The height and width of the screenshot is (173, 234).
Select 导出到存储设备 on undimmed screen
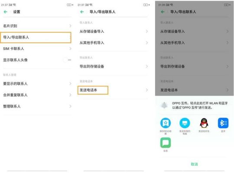[x=114, y=66]
